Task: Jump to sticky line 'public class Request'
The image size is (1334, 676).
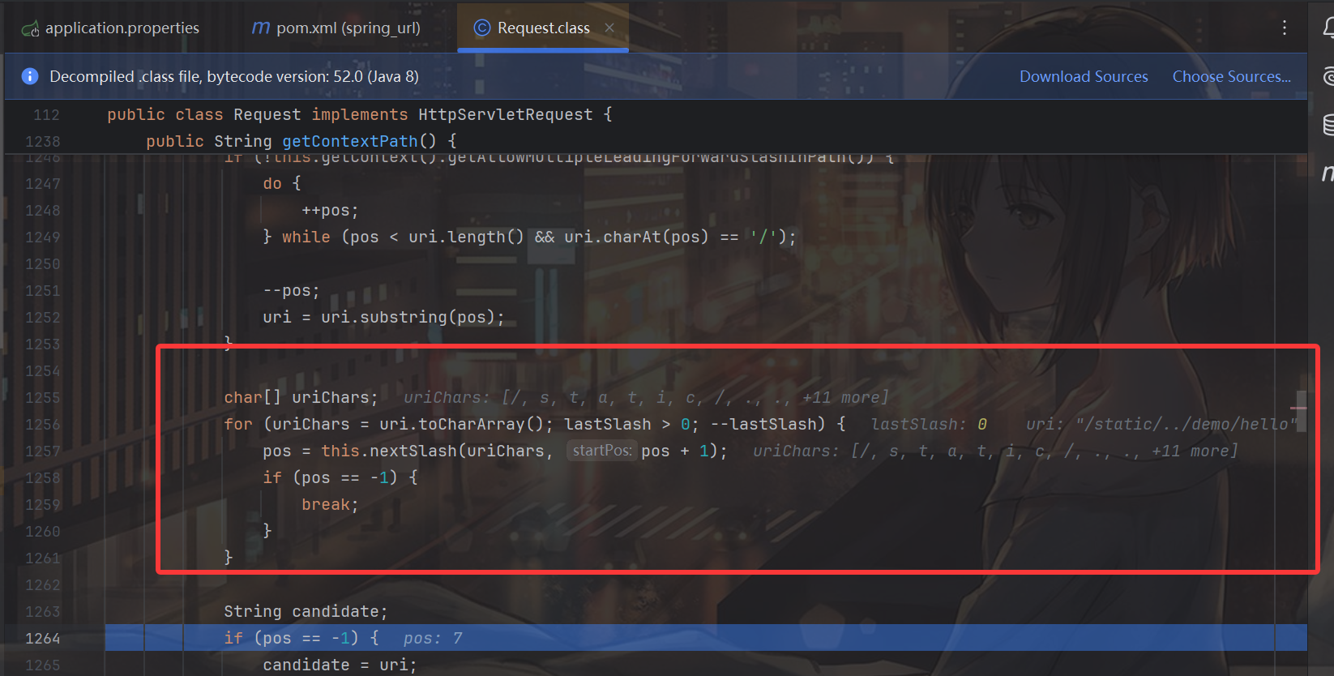Action: point(359,114)
